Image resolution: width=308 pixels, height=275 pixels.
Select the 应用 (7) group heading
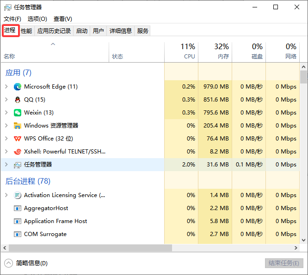(18, 73)
